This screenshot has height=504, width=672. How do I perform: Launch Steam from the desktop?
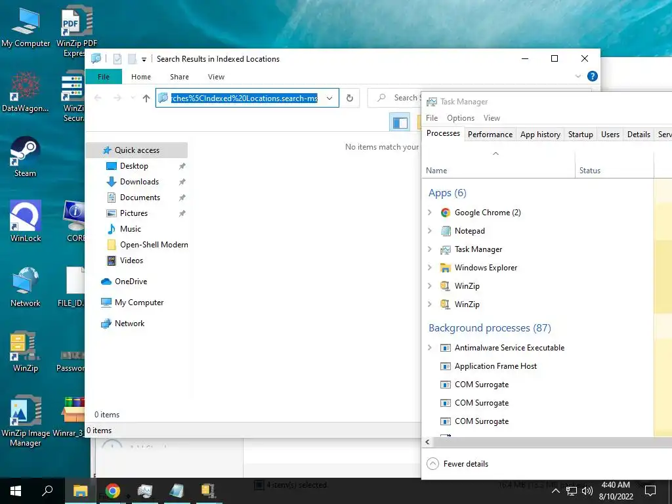click(26, 157)
